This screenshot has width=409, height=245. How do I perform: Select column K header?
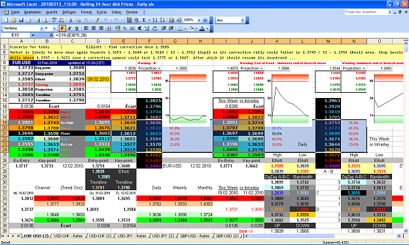(x=277, y=41)
